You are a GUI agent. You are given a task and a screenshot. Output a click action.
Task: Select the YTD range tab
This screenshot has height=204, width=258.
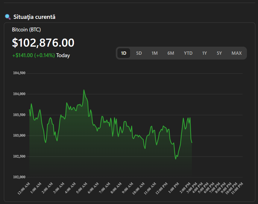188,53
